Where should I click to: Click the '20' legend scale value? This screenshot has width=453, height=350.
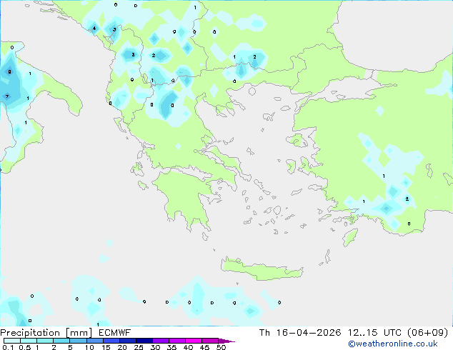[x=122, y=347]
